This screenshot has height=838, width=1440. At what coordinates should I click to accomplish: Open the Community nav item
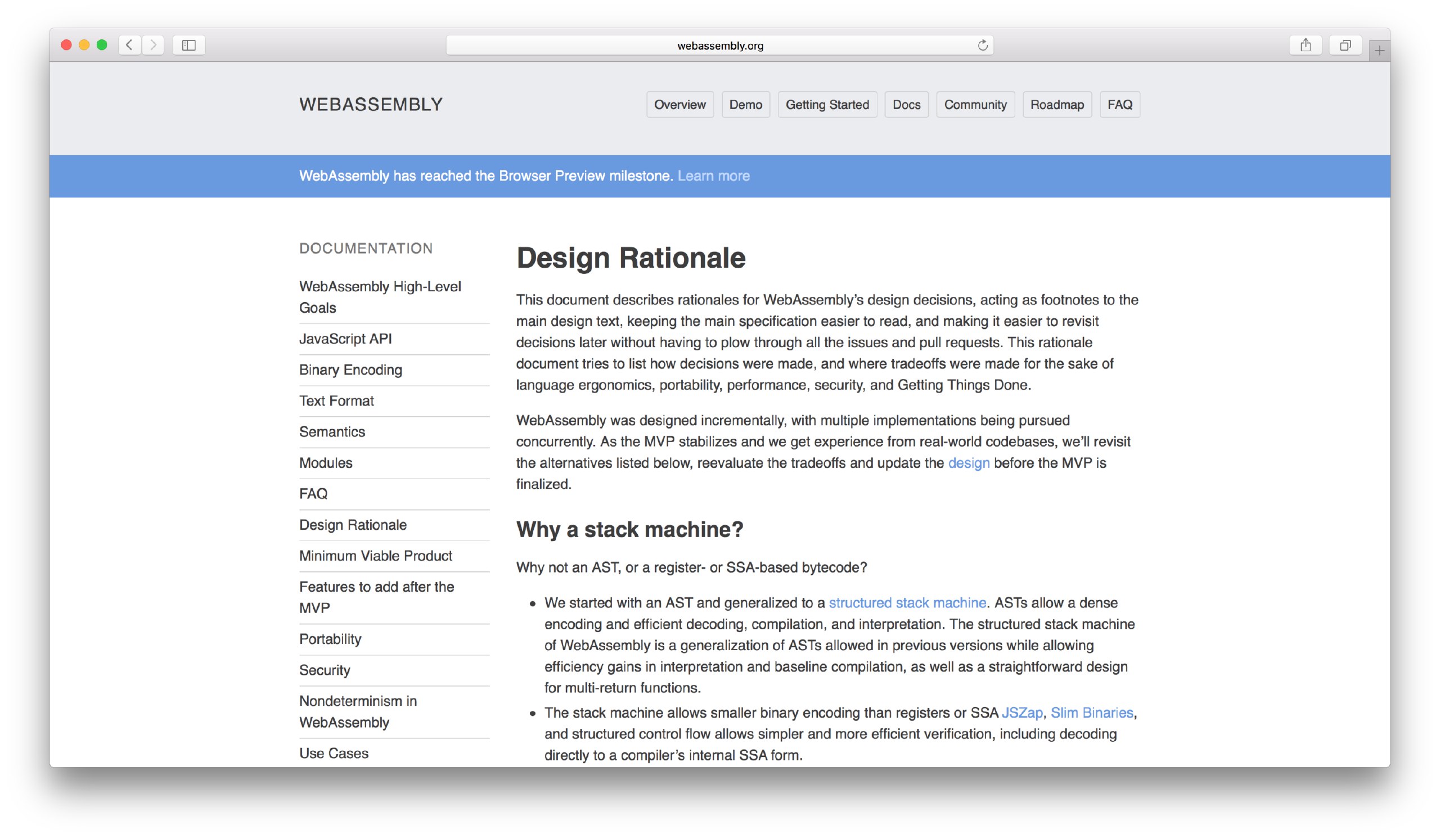975,105
